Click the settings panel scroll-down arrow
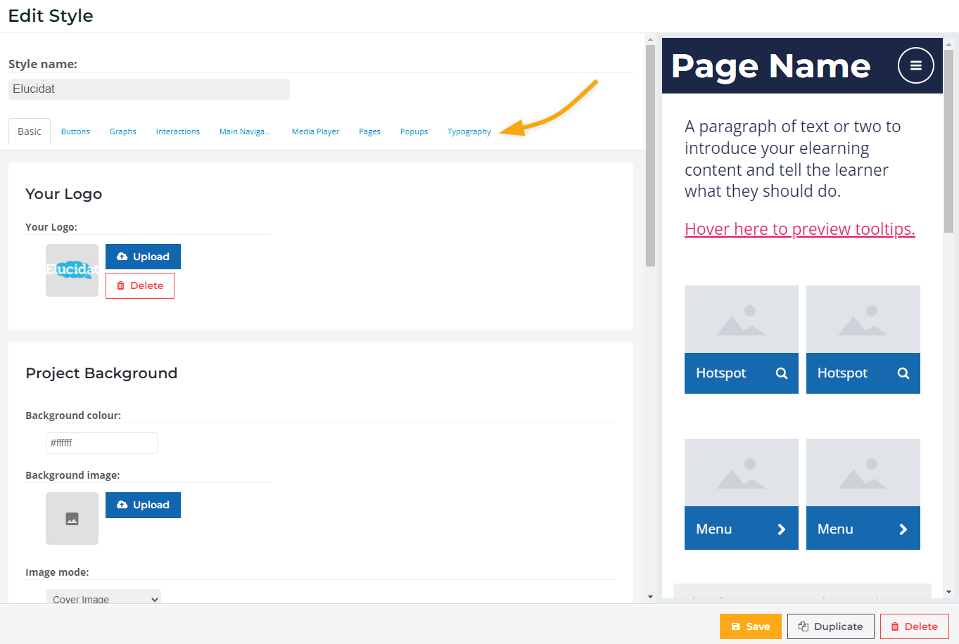The height and width of the screenshot is (644, 959). coord(650,597)
